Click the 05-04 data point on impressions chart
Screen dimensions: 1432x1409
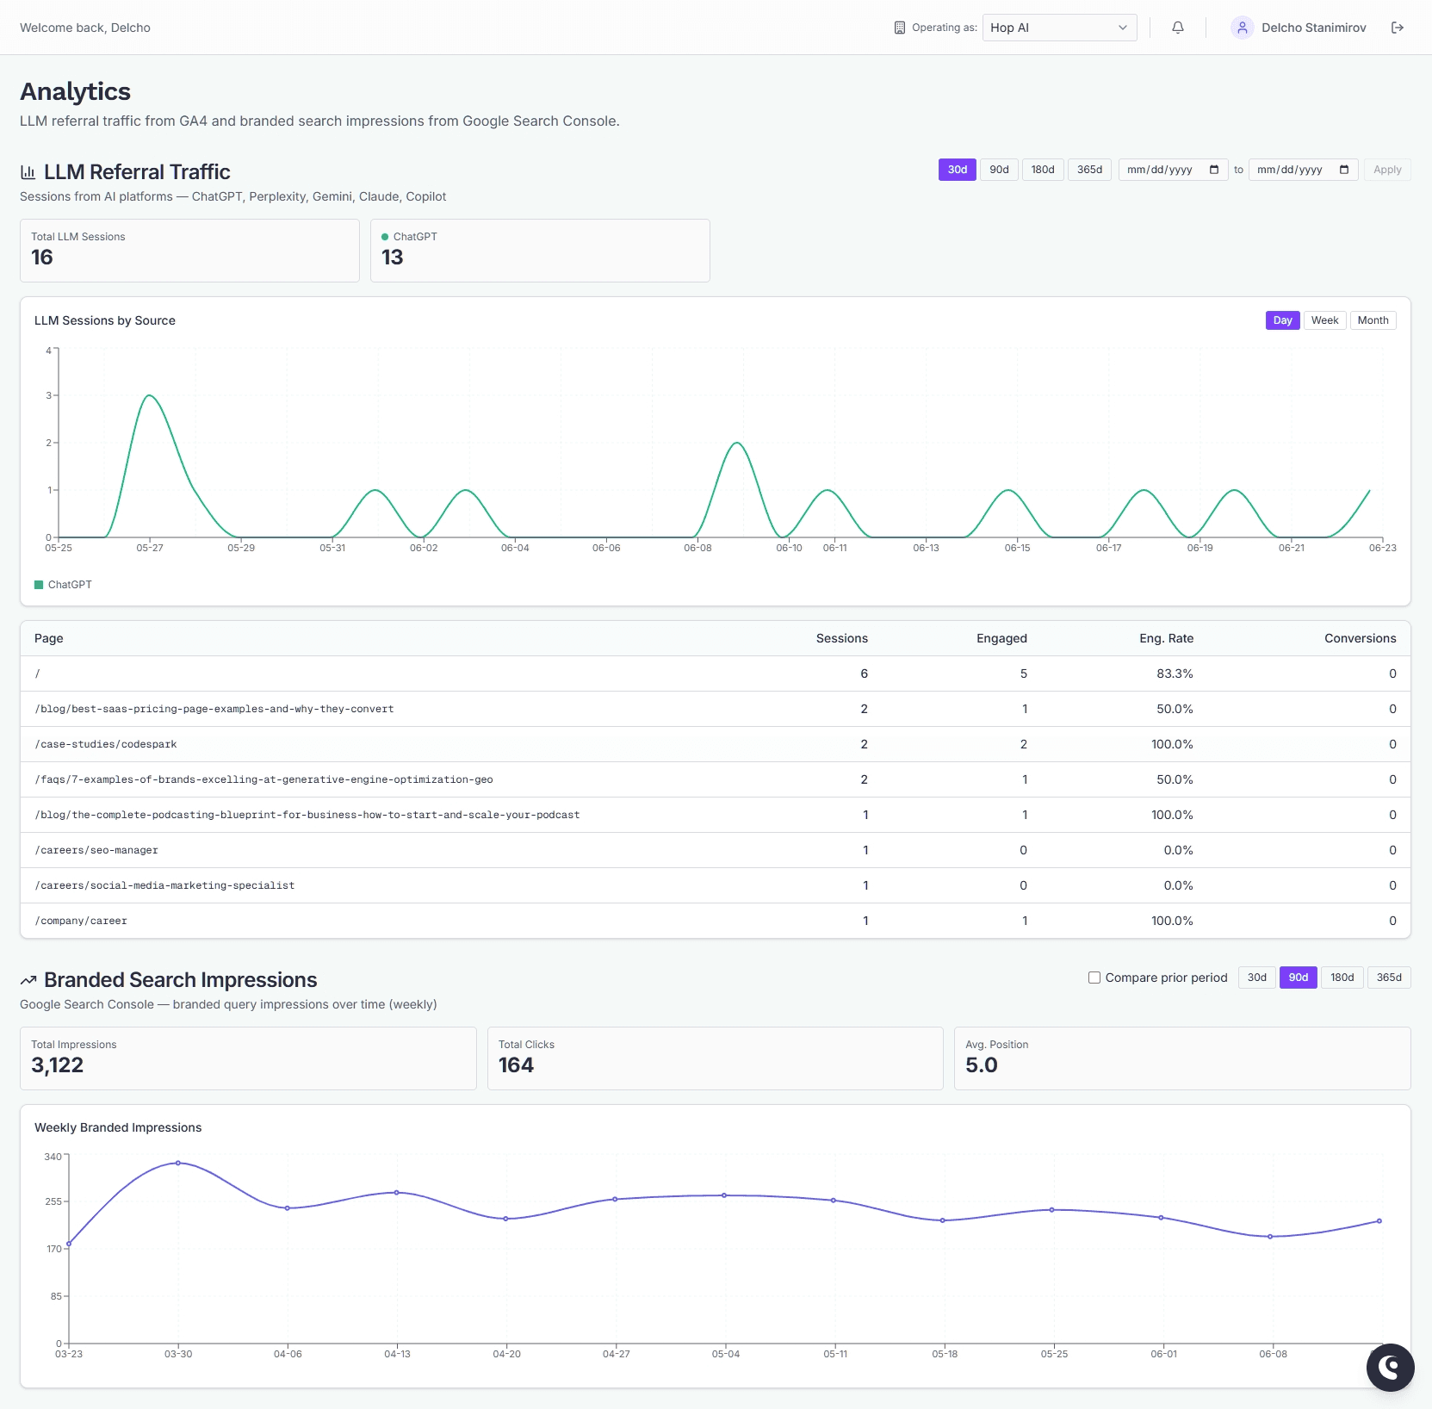[x=724, y=1195]
